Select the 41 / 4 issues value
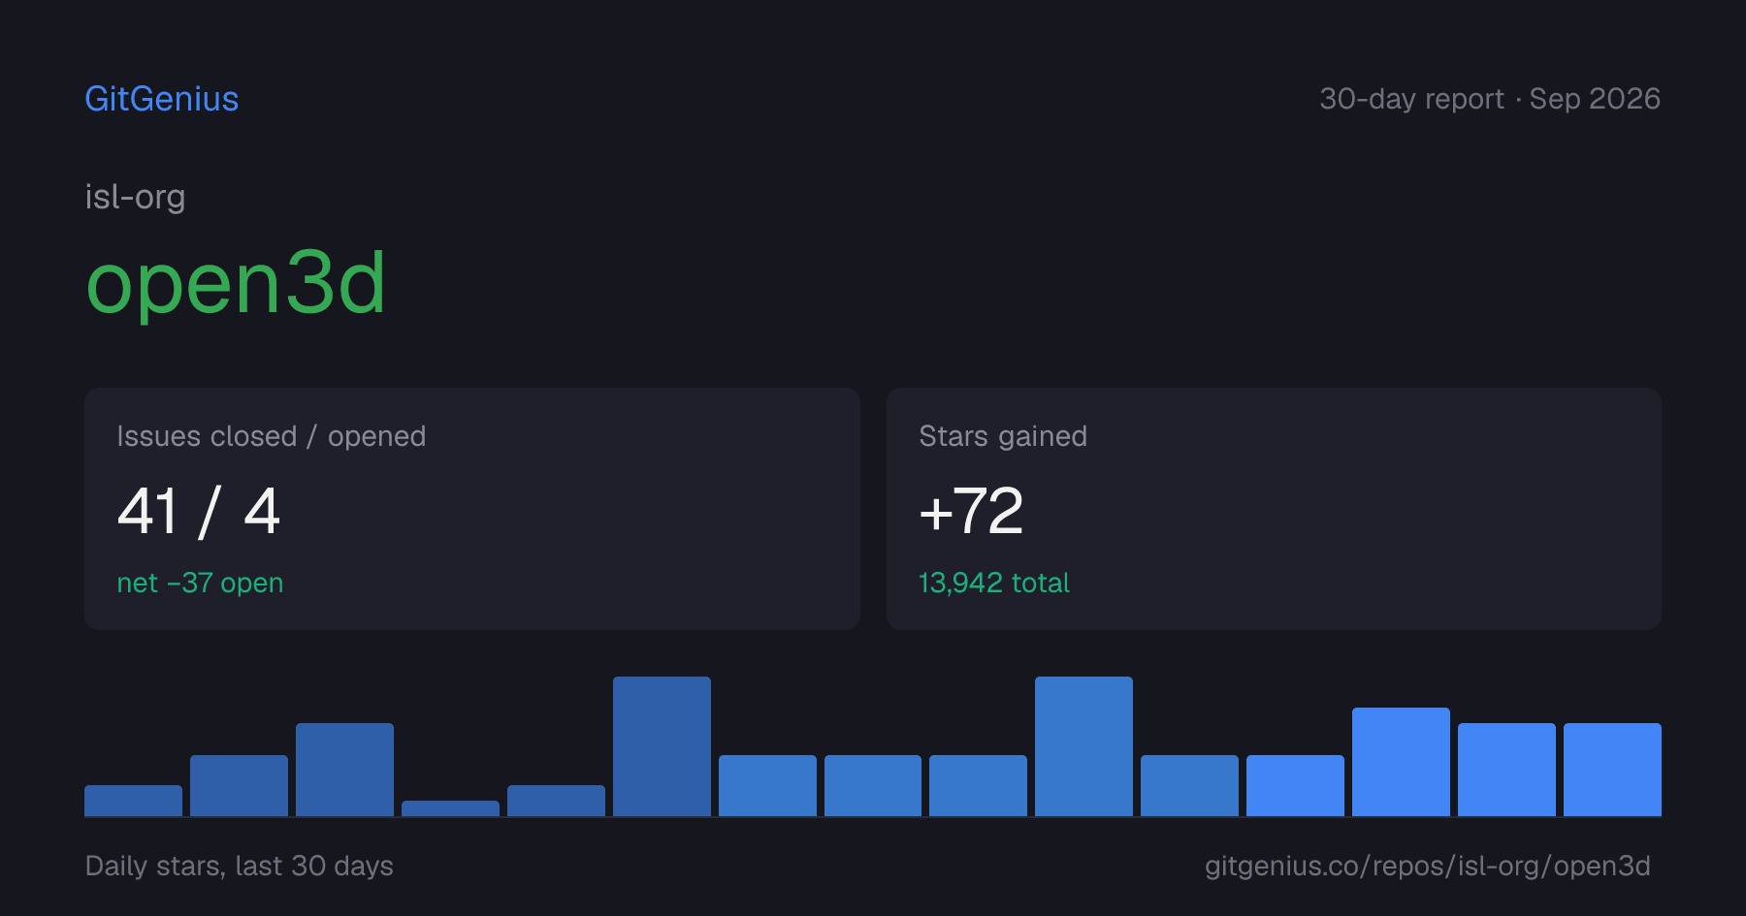 tap(199, 511)
